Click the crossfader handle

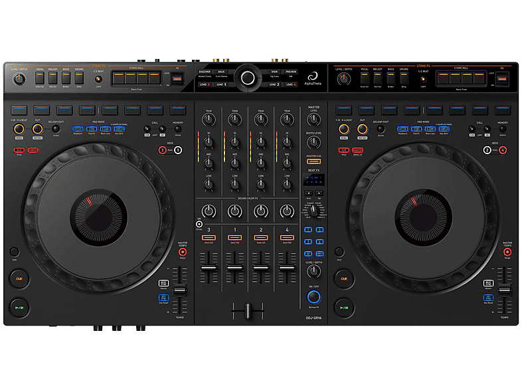[x=248, y=310]
